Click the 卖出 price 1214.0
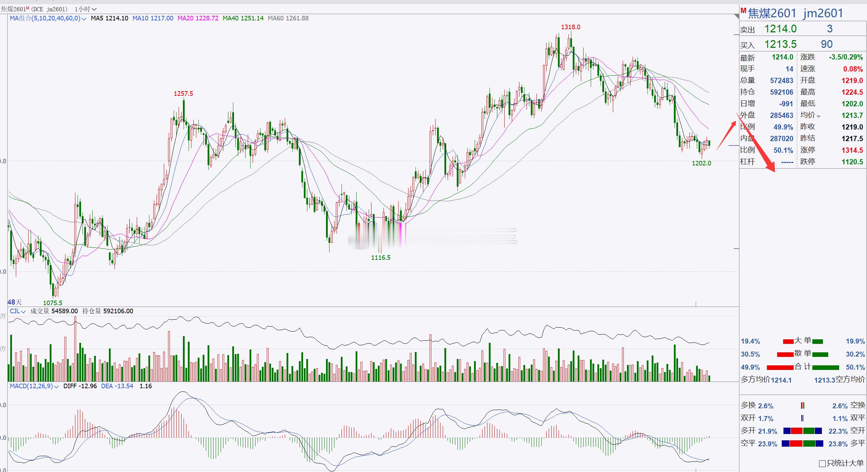 [x=780, y=29]
